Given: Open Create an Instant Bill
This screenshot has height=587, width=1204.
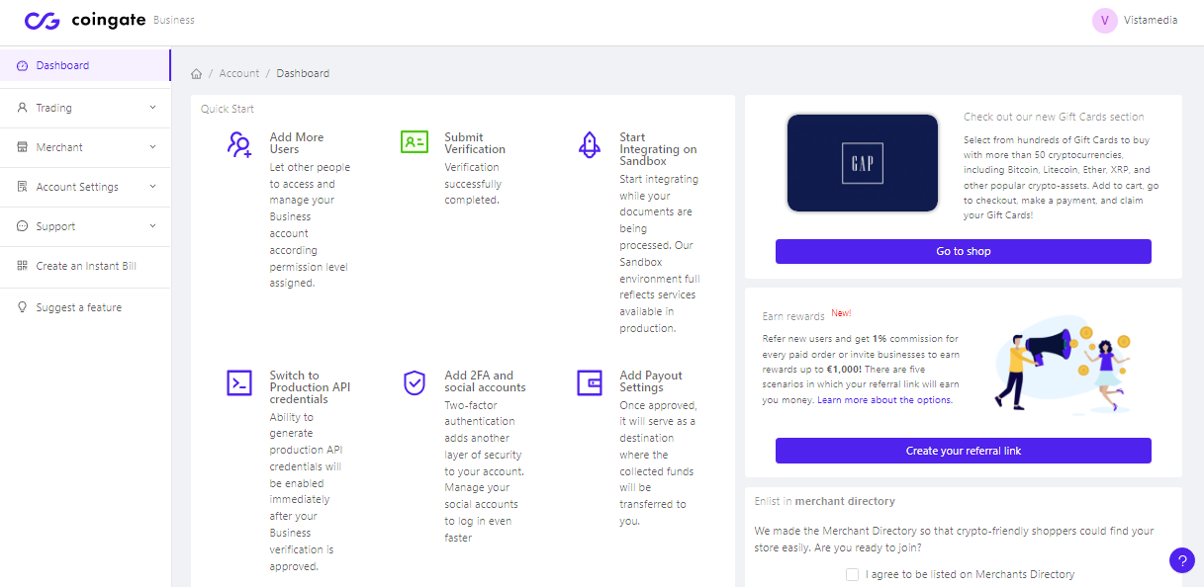Looking at the screenshot, I should [85, 266].
